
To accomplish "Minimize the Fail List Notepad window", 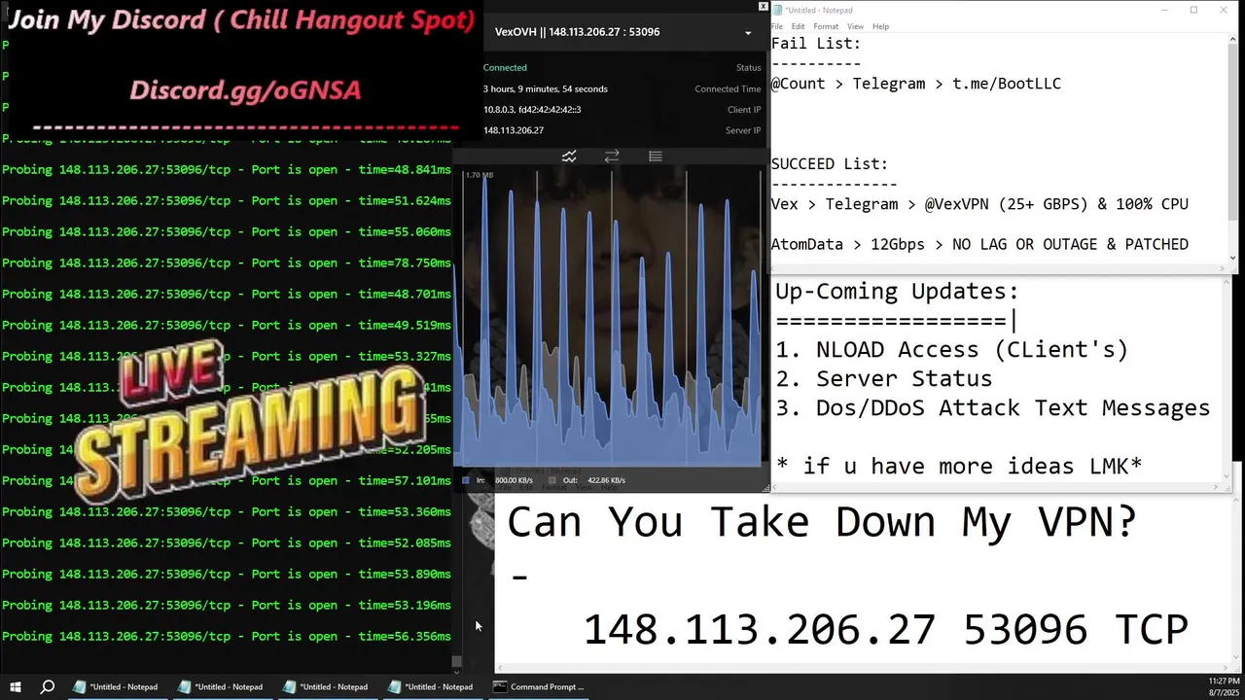I will click(1165, 10).
